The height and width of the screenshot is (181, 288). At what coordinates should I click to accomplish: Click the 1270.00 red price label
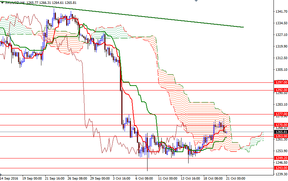[281, 125]
